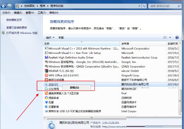Click the large 企业QQ icon in details pane
The width and height of the screenshot is (184, 129).
click(x=51, y=125)
